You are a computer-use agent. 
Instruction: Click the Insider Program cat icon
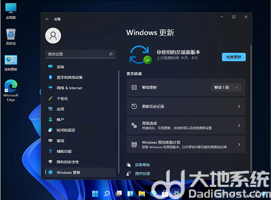[134, 145]
